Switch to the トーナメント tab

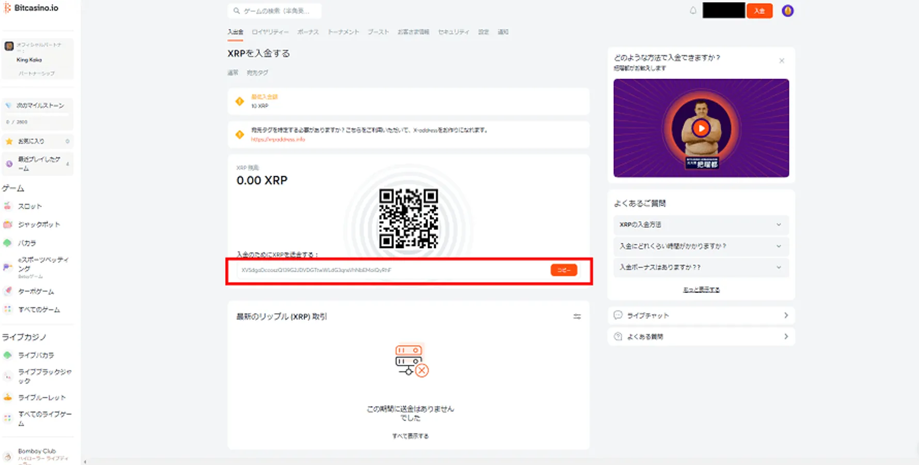pyautogui.click(x=343, y=32)
